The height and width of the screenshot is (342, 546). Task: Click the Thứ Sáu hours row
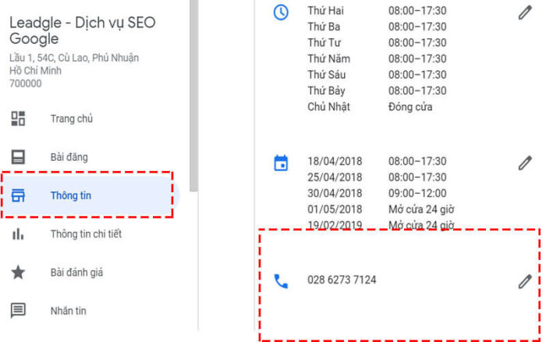coord(377,75)
